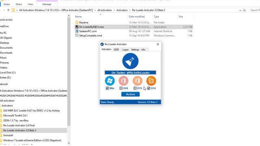Select 'Re-Loader Activator 3.0 Beta 3' tree item
Image resolution: width=260 pixels, height=146 pixels.
tap(19, 130)
